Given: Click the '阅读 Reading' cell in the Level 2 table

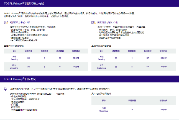Looking at the screenshot, I should coord(101,58).
